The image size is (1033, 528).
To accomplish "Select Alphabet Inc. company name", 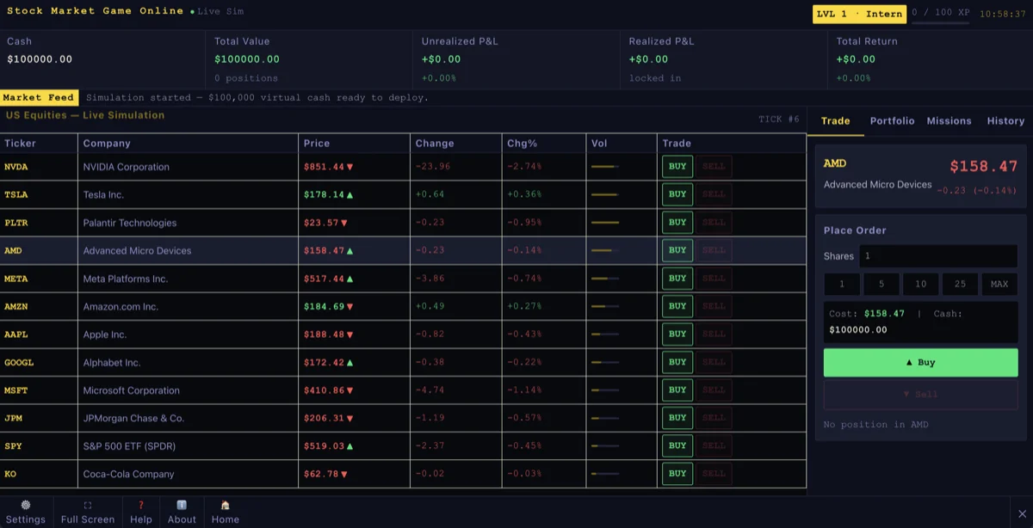I will click(x=111, y=363).
